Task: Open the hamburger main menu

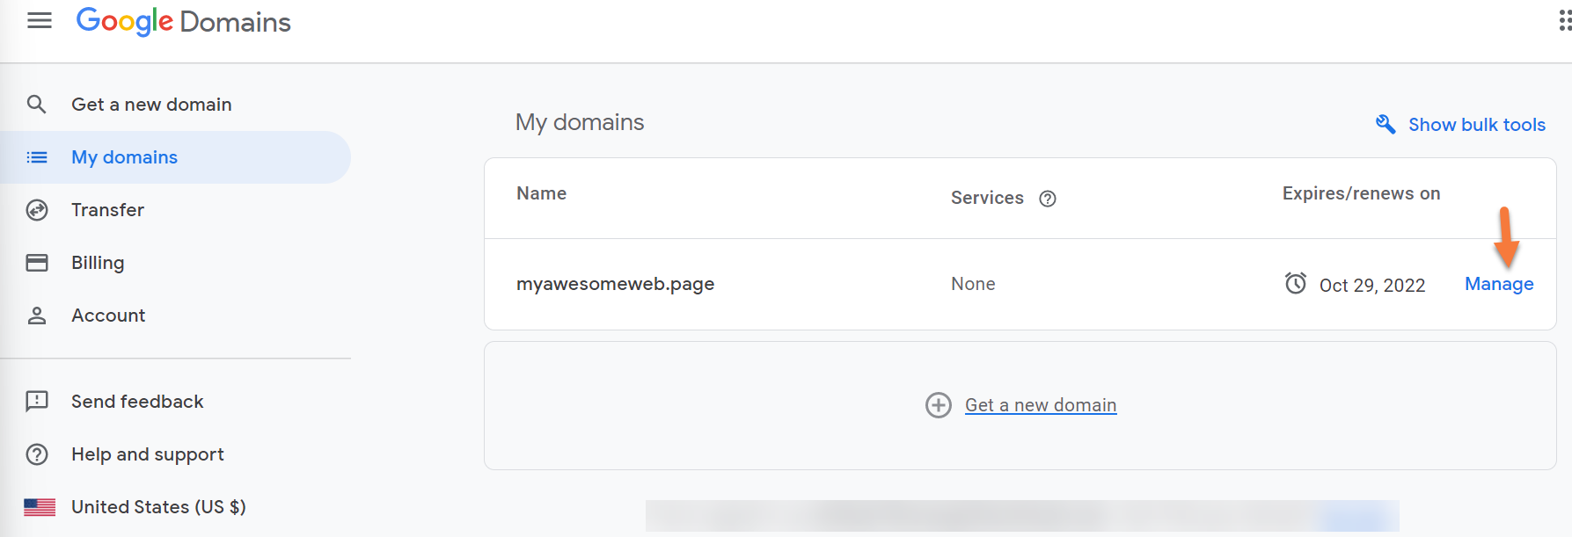Action: pos(40,20)
